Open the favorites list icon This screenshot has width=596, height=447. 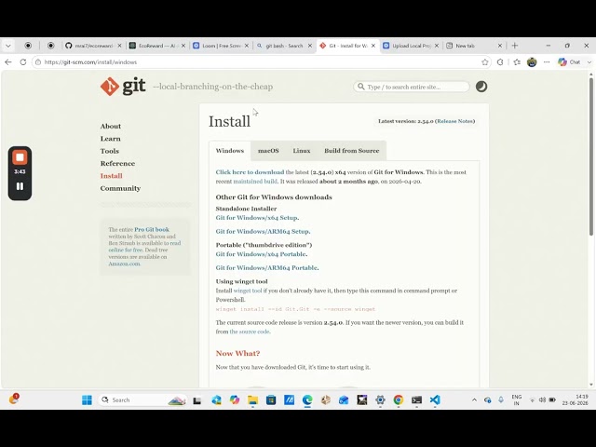517,62
